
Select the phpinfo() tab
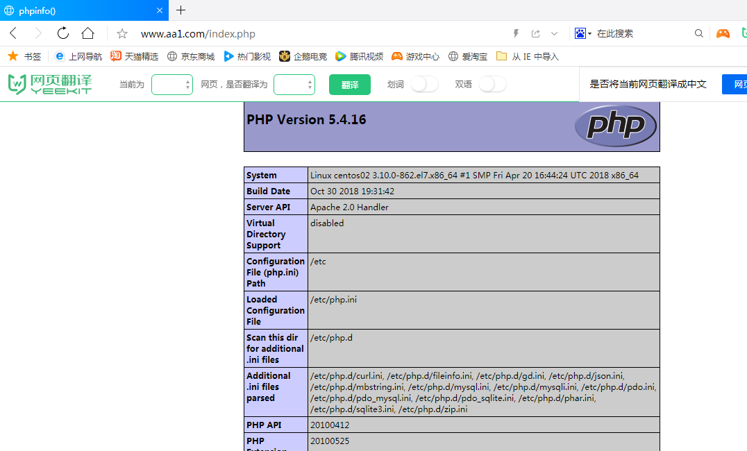(76, 10)
